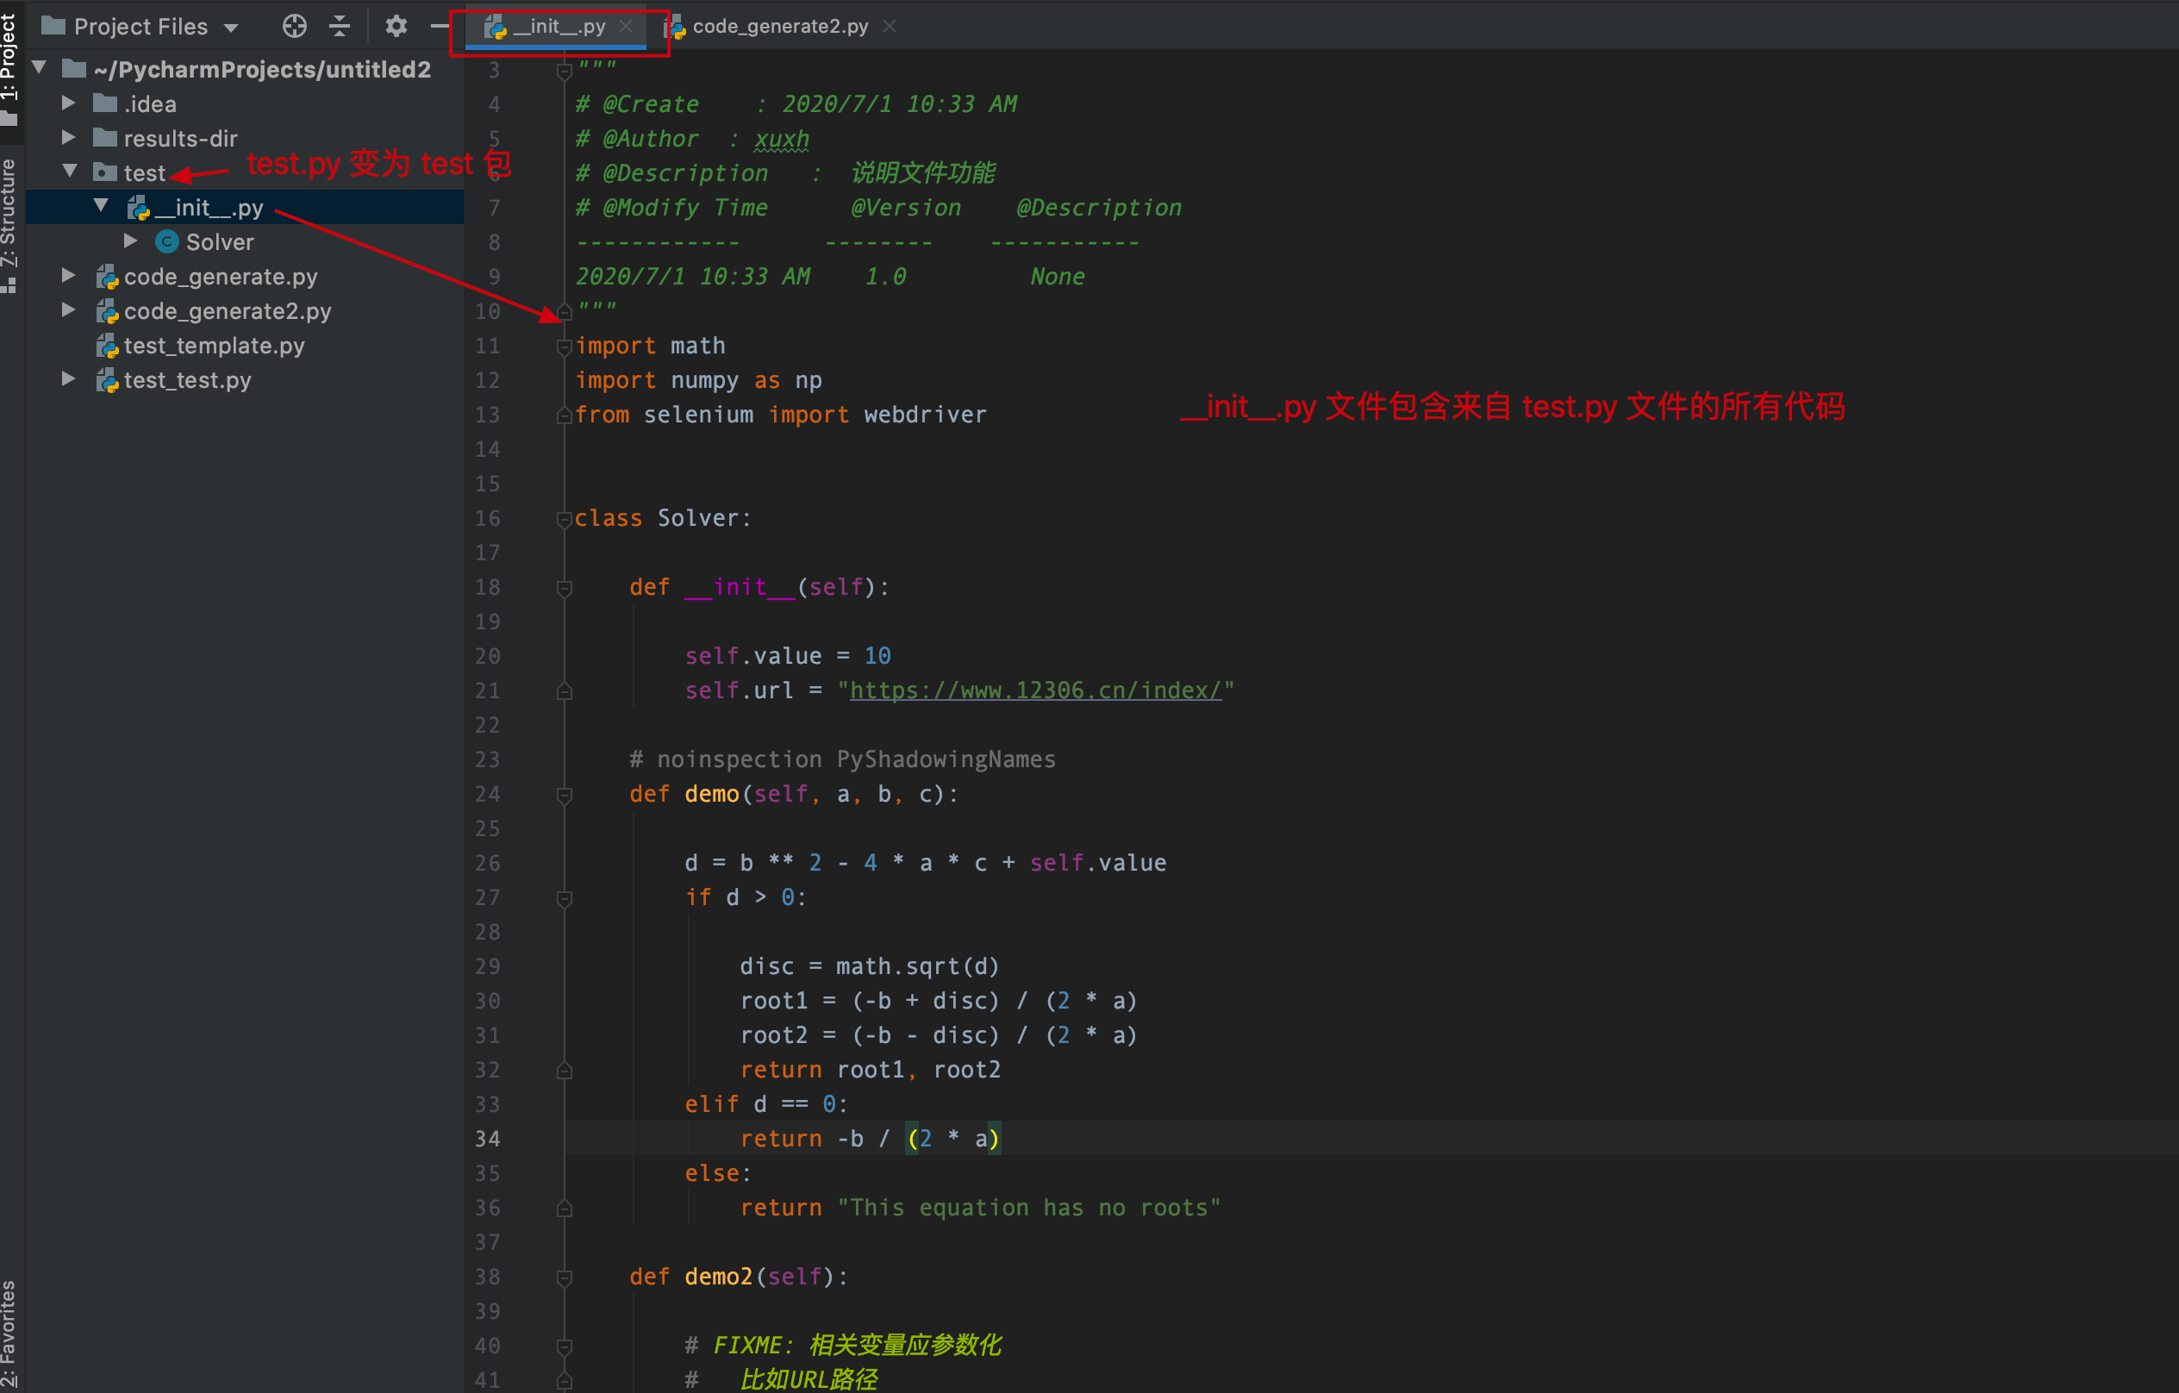This screenshot has width=2179, height=1393.
Task: Expand the .idea folder
Action: 69,103
